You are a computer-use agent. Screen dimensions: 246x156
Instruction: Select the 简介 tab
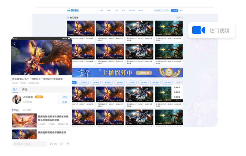point(15,90)
